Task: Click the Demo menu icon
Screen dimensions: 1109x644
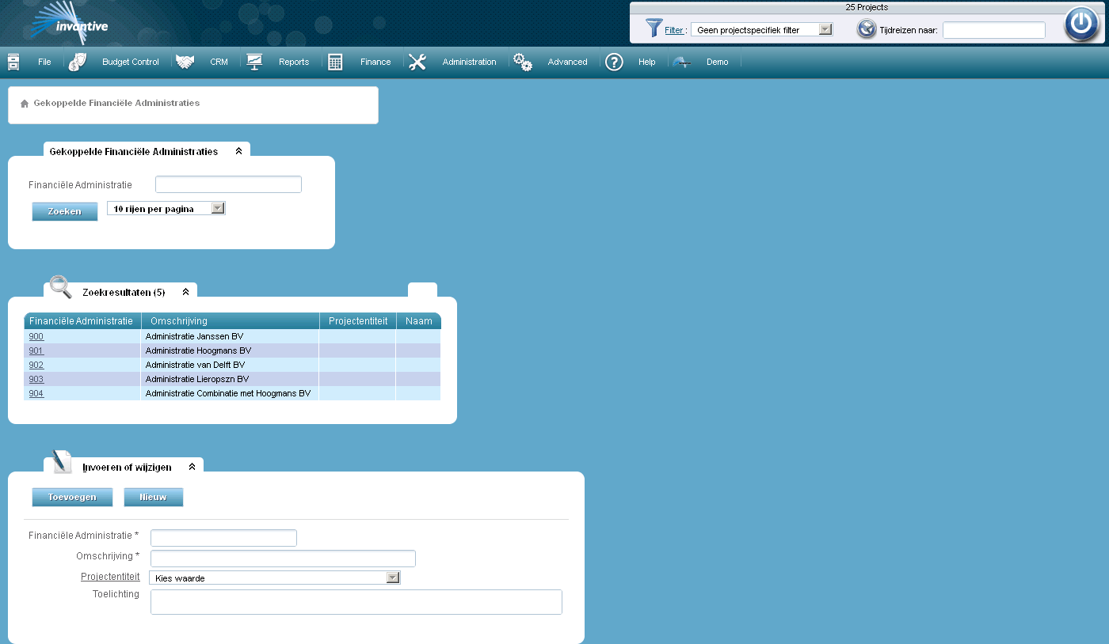Action: (682, 62)
